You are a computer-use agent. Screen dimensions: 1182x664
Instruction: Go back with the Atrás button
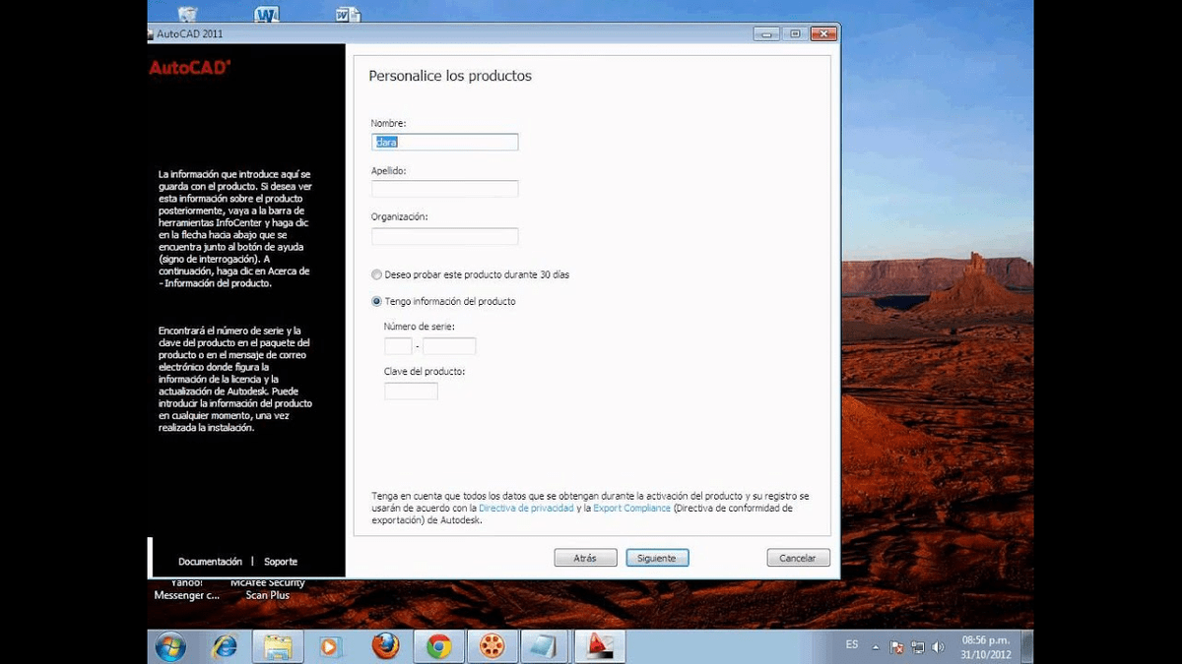click(x=585, y=558)
